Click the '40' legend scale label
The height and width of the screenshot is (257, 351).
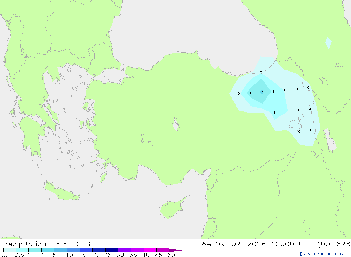pos(146,255)
